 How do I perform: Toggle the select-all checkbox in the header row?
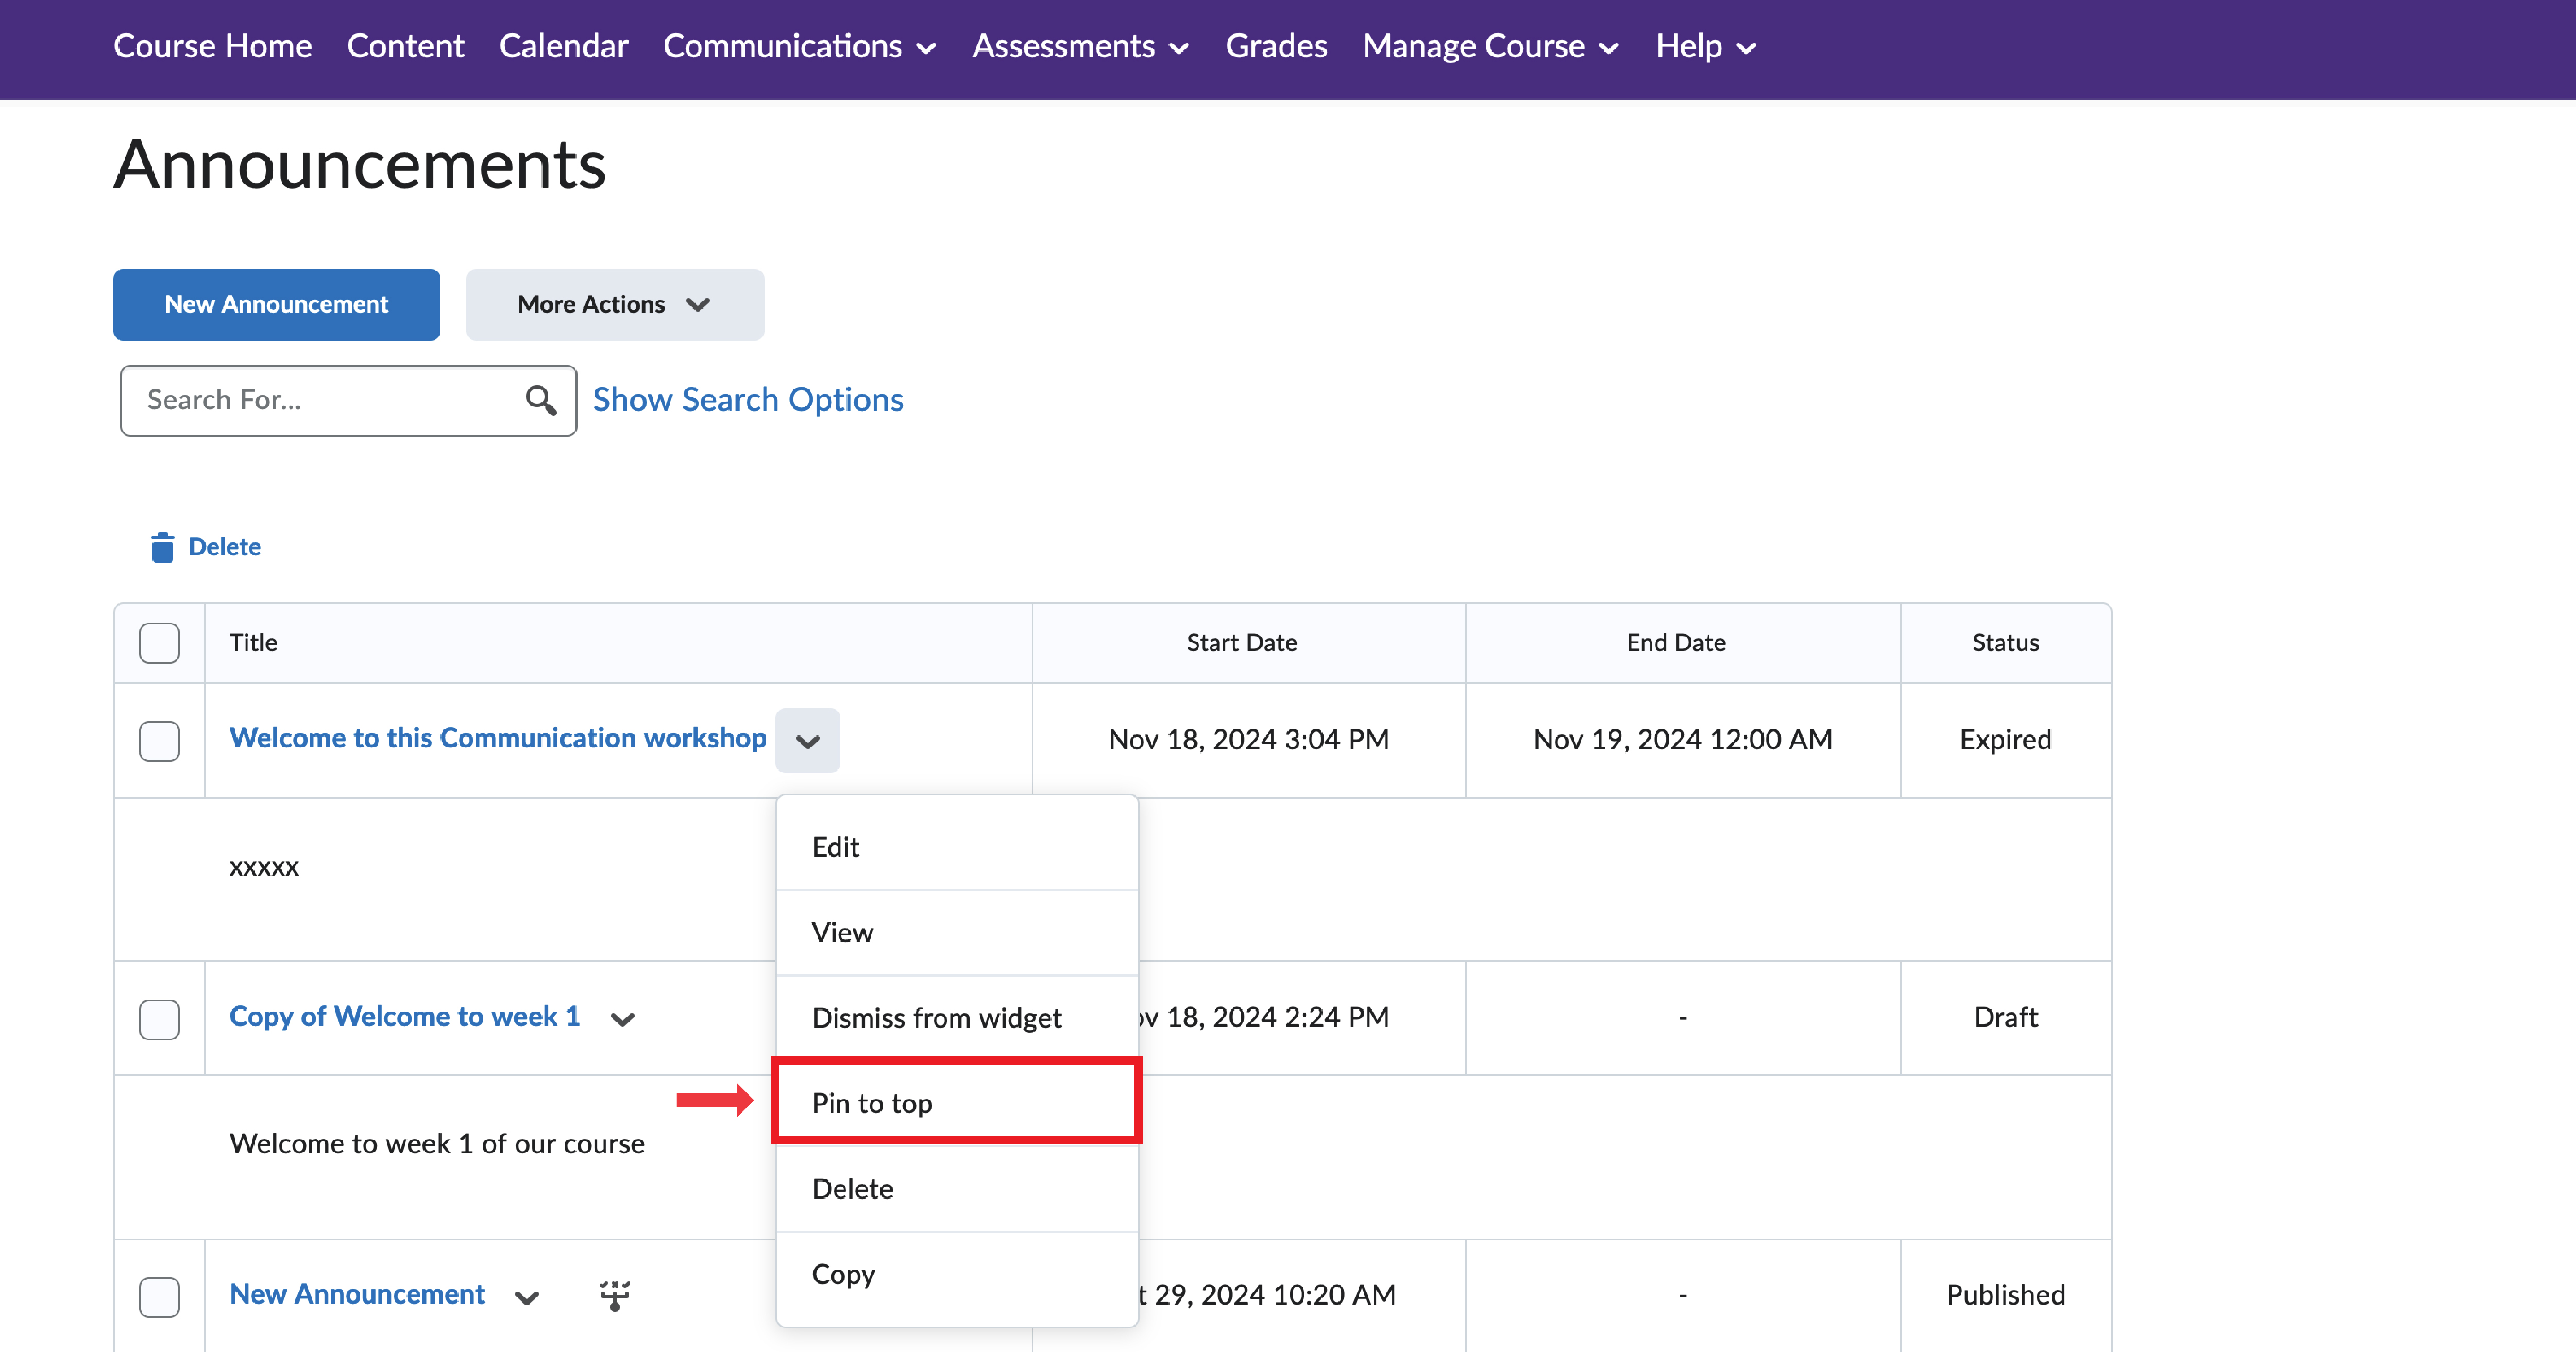tap(159, 643)
